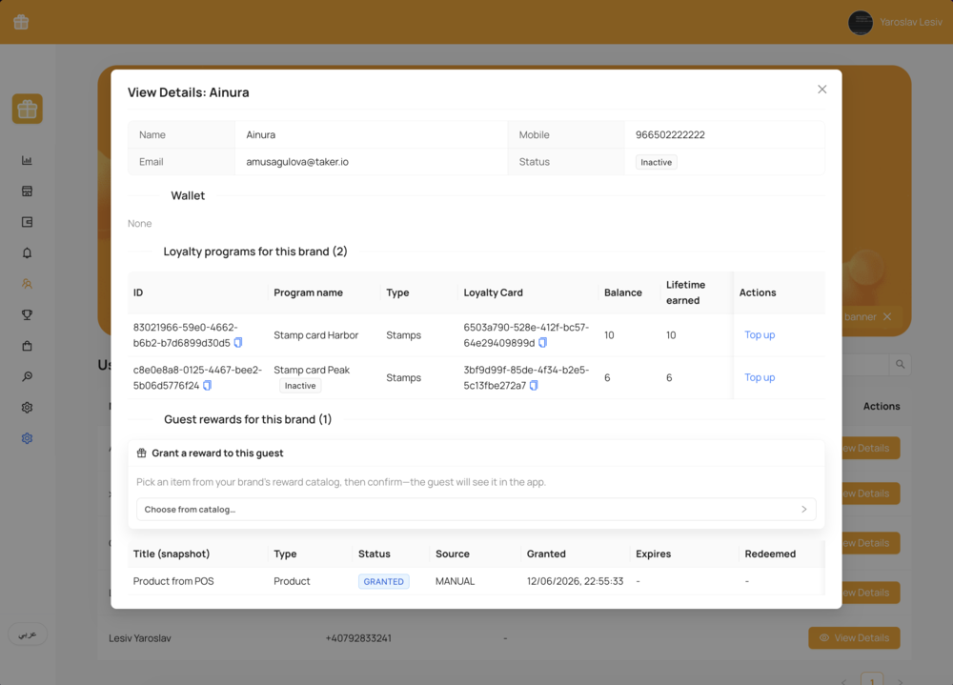Open the shopping bag sidebar icon
The width and height of the screenshot is (953, 685).
click(x=27, y=346)
